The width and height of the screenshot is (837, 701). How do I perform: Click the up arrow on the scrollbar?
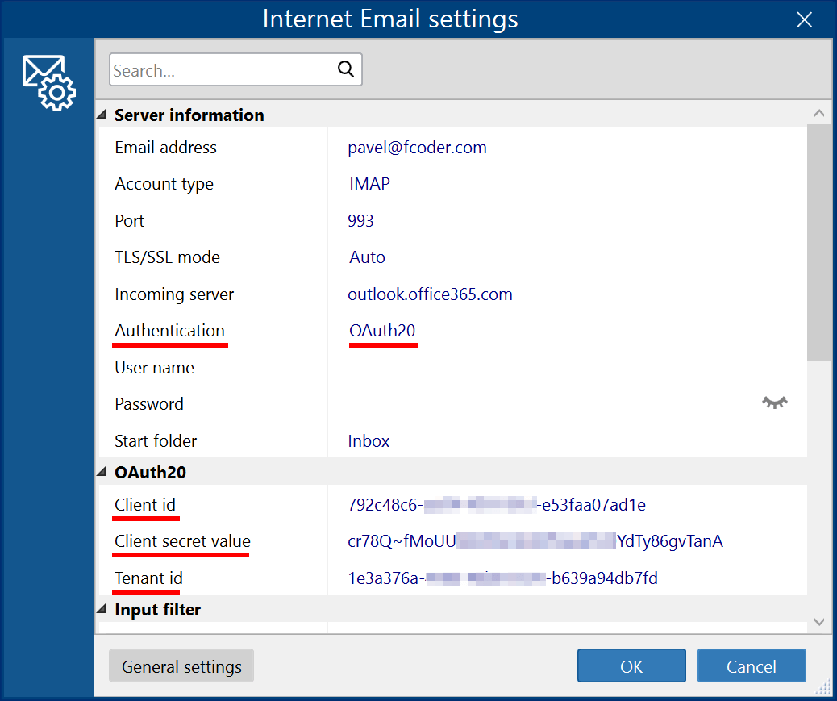pyautogui.click(x=819, y=113)
